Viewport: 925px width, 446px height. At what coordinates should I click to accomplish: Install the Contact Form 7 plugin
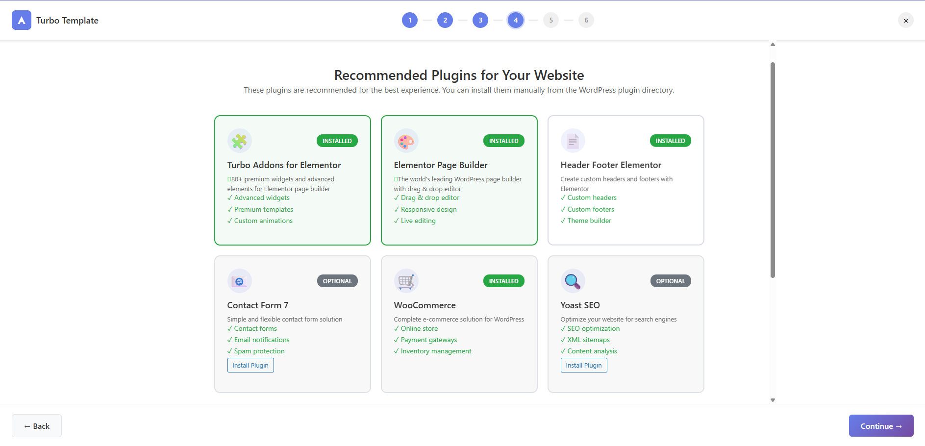pyautogui.click(x=250, y=365)
